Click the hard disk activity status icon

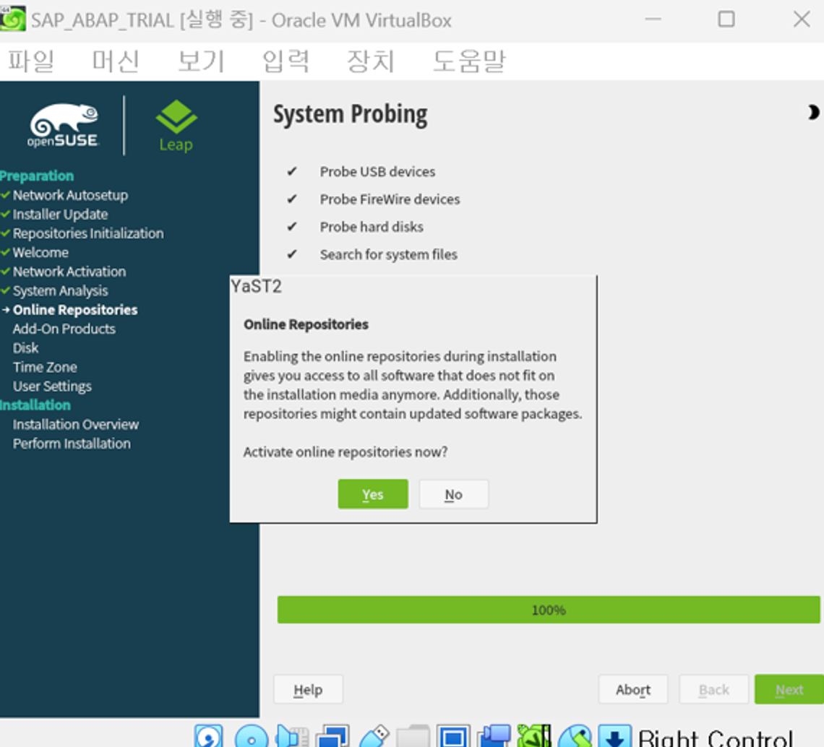coord(209,736)
